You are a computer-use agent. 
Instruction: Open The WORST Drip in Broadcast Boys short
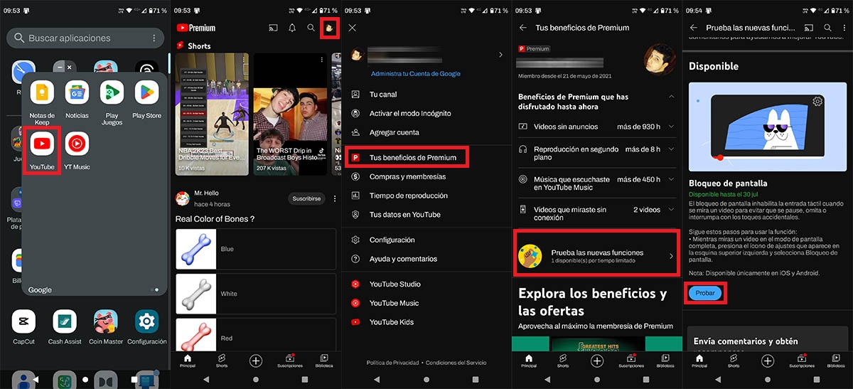click(289, 114)
